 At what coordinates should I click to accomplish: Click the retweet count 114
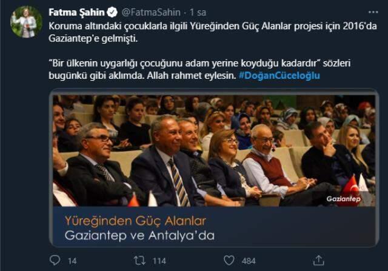pos(159,261)
